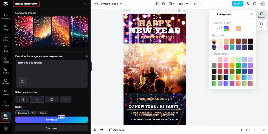Open the Stickers sidebar panel
Image resolution: width=268 pixels, height=134 pixels.
6,81
